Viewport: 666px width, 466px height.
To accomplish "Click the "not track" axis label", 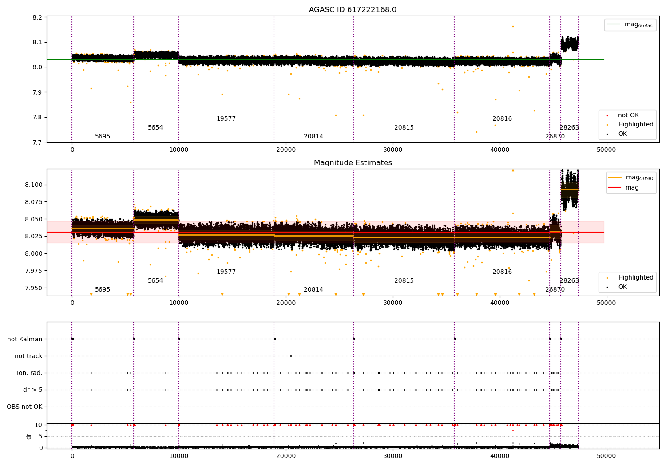I will [x=28, y=356].
